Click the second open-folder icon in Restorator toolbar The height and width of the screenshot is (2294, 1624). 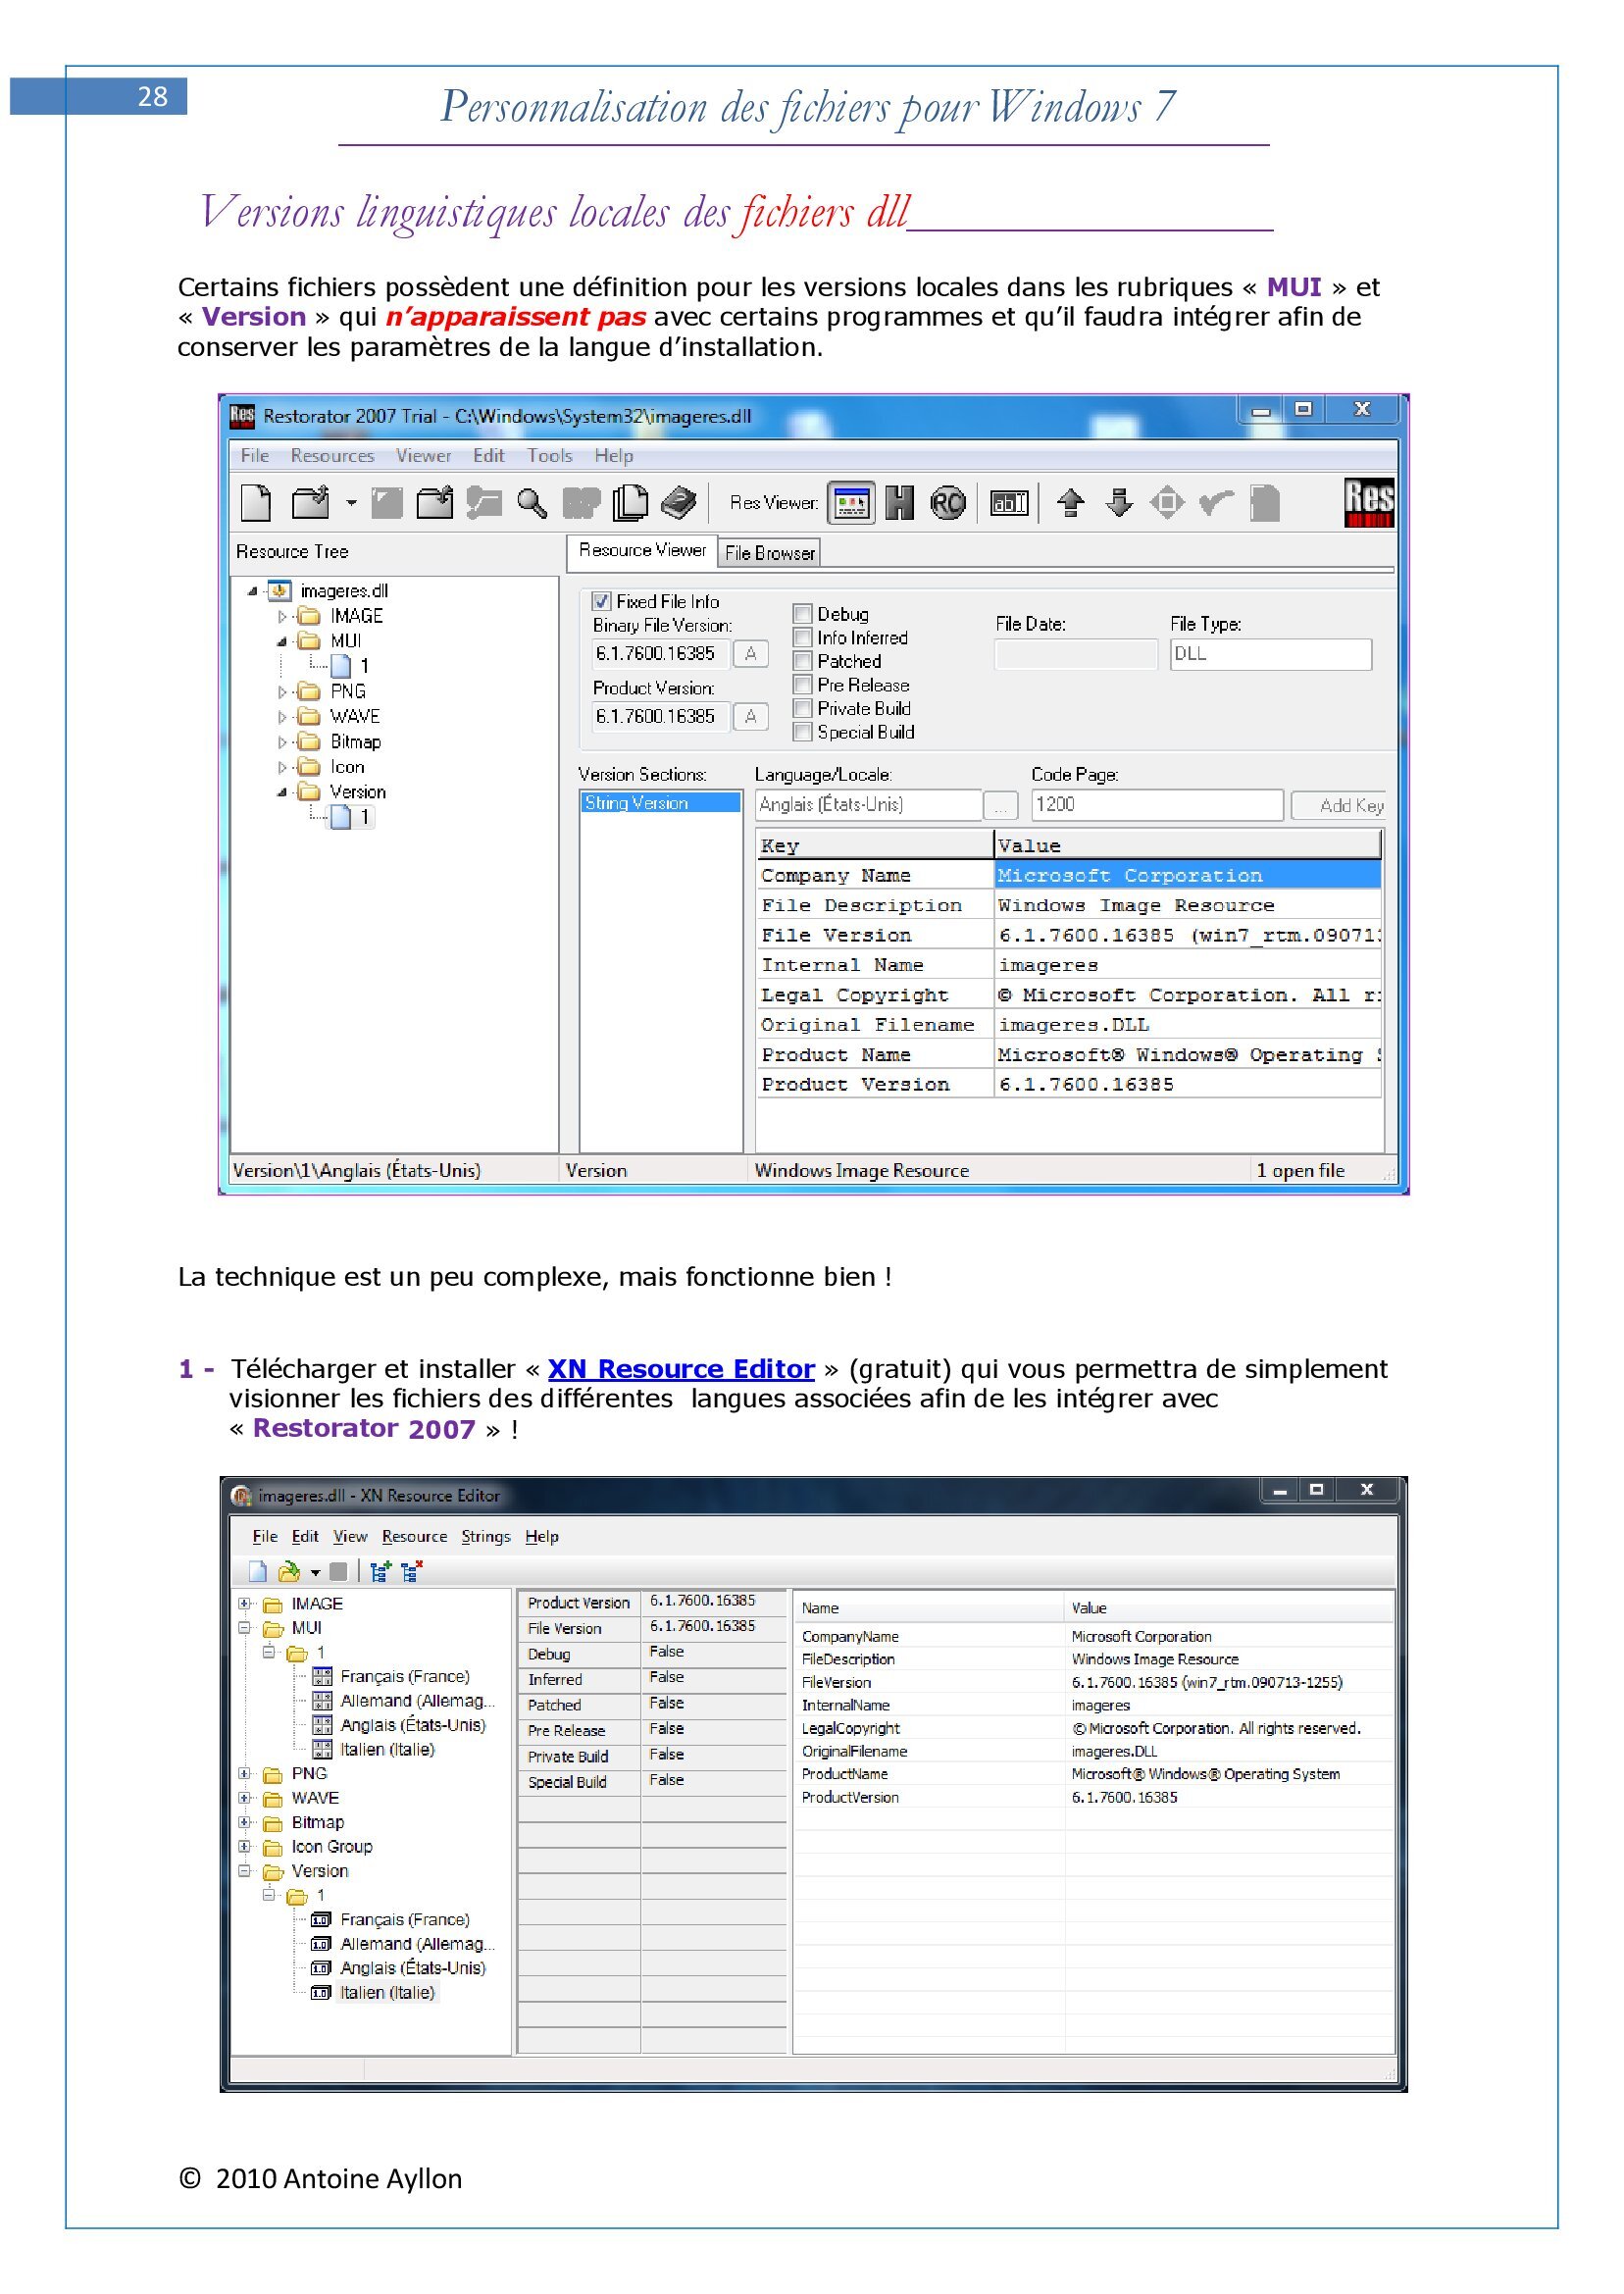pyautogui.click(x=435, y=502)
